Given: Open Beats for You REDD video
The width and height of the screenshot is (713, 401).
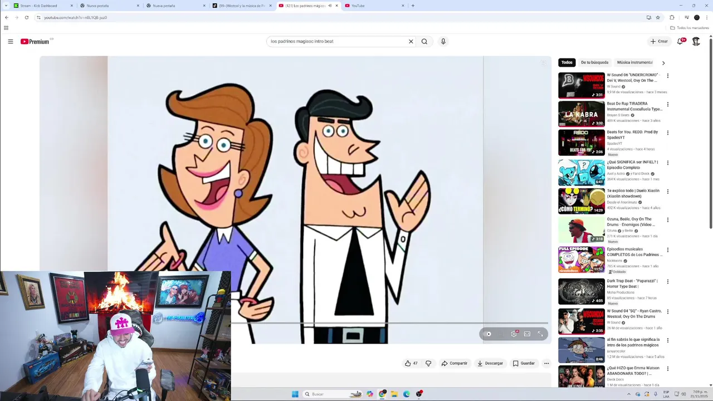Looking at the screenshot, I should pos(582,143).
